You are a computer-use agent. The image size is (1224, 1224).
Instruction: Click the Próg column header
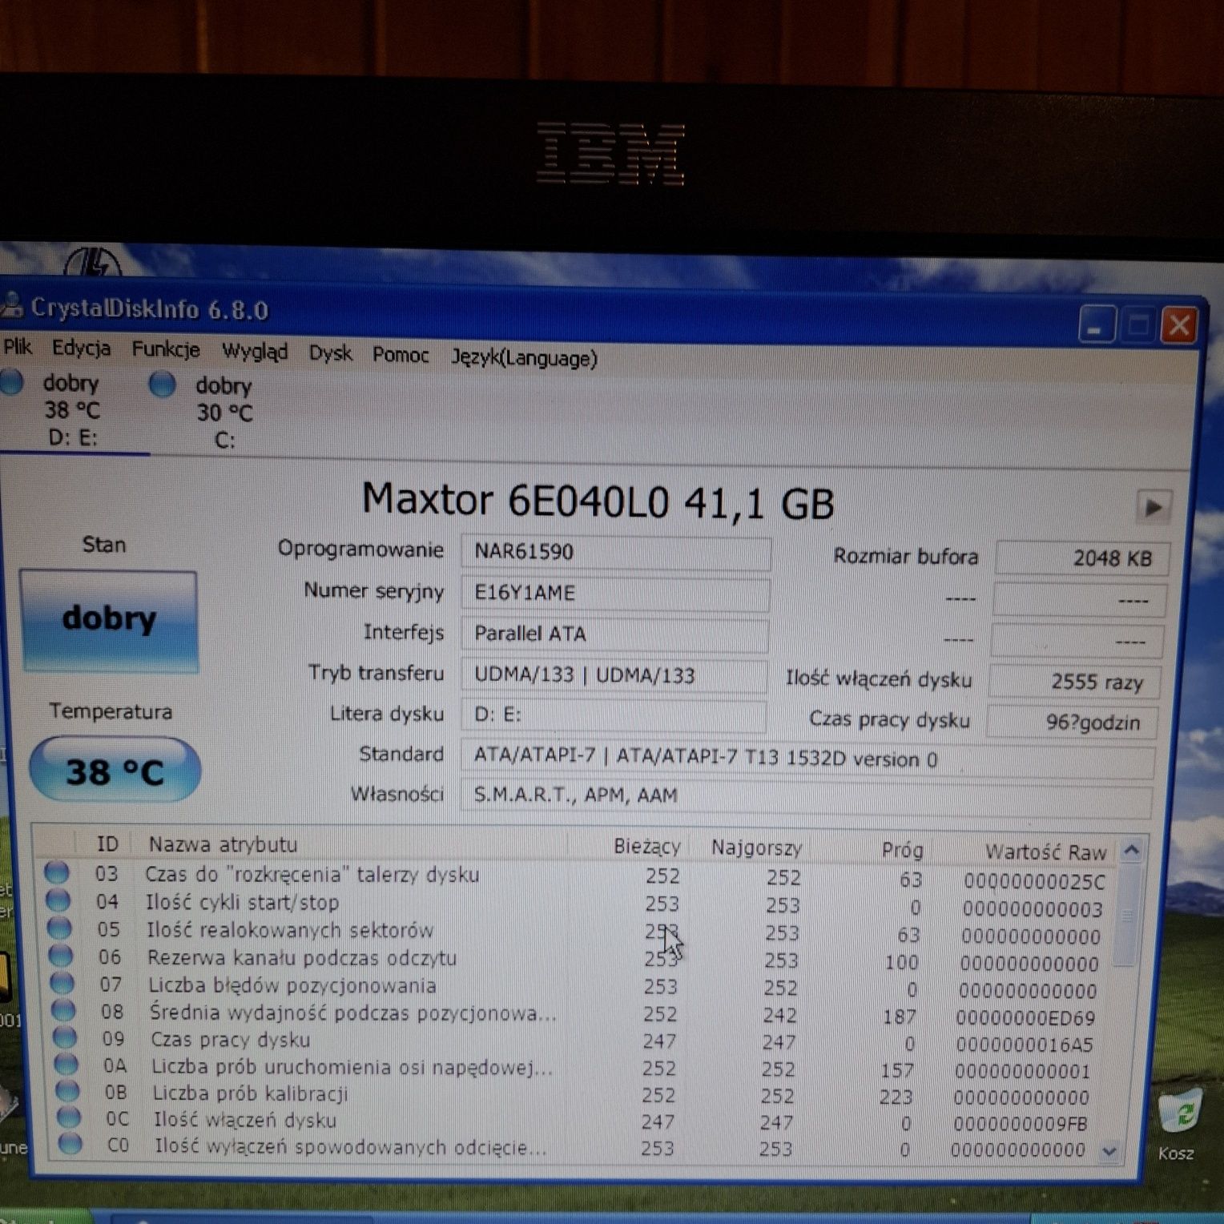[x=902, y=850]
